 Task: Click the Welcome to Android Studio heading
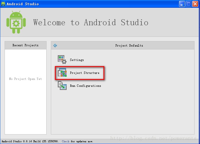[x=91, y=22]
